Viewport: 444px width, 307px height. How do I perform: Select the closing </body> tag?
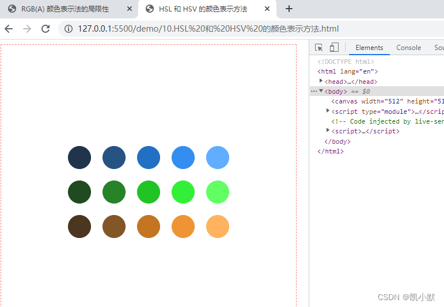coord(337,141)
